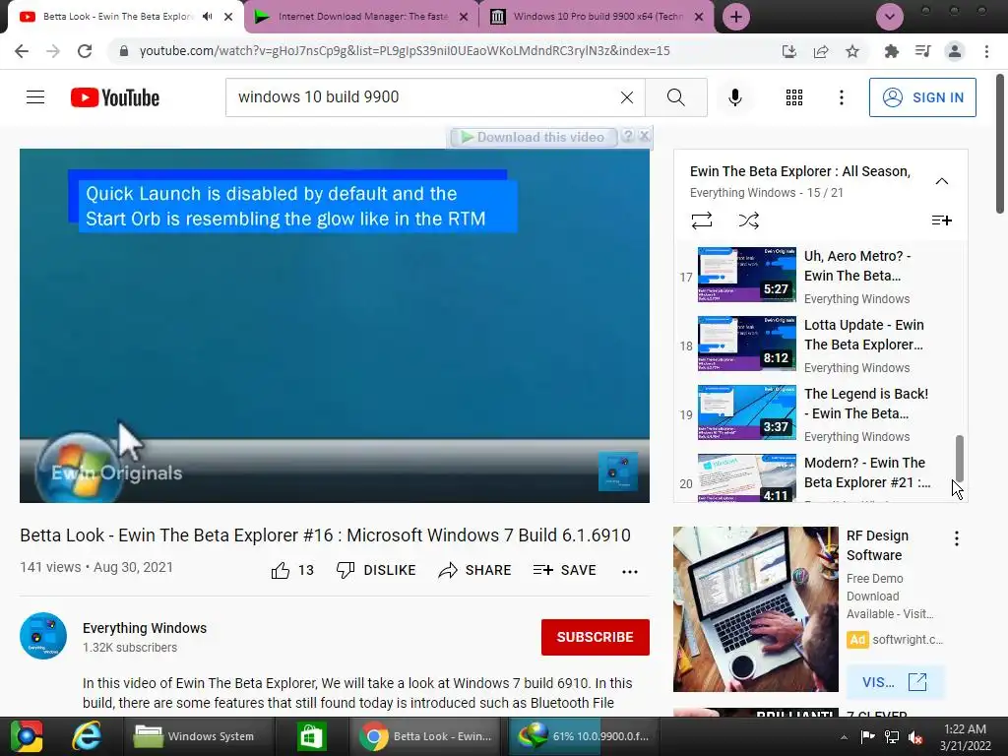Screen dimensions: 1008x756
Task: Clear the search box with the X
Action: (627, 97)
